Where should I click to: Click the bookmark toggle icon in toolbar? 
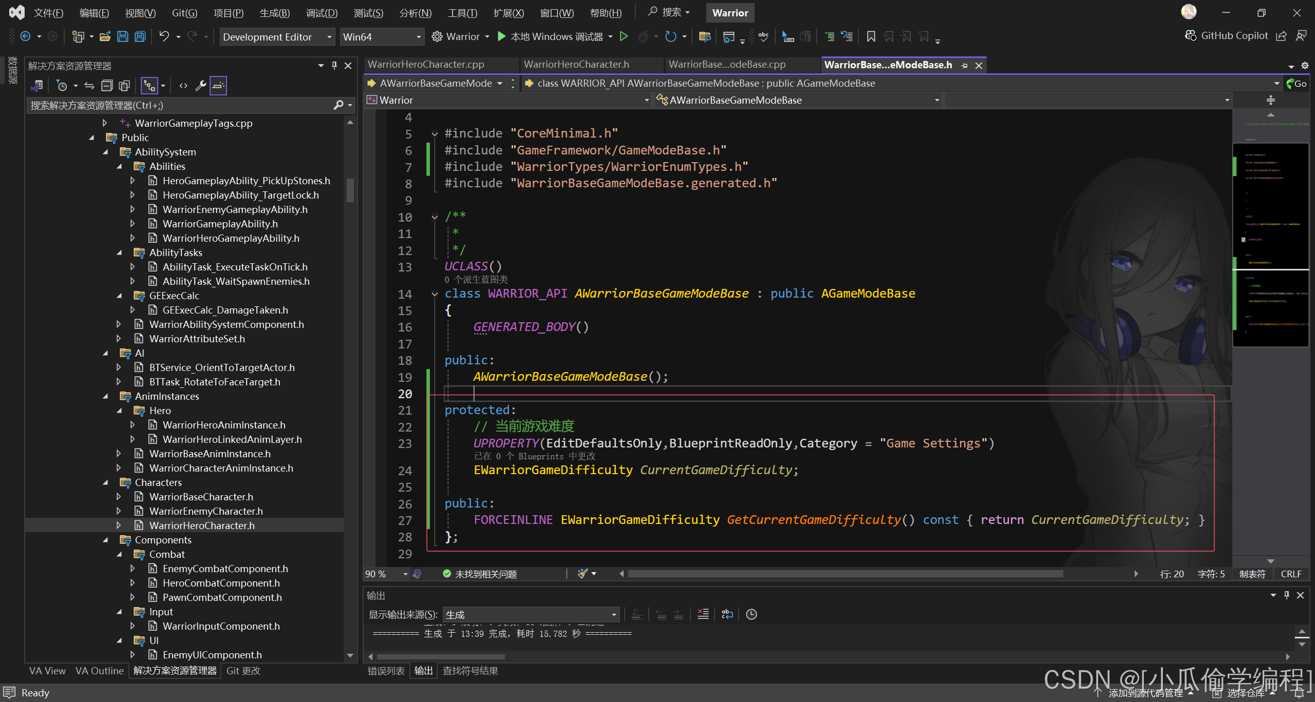pyautogui.click(x=871, y=36)
